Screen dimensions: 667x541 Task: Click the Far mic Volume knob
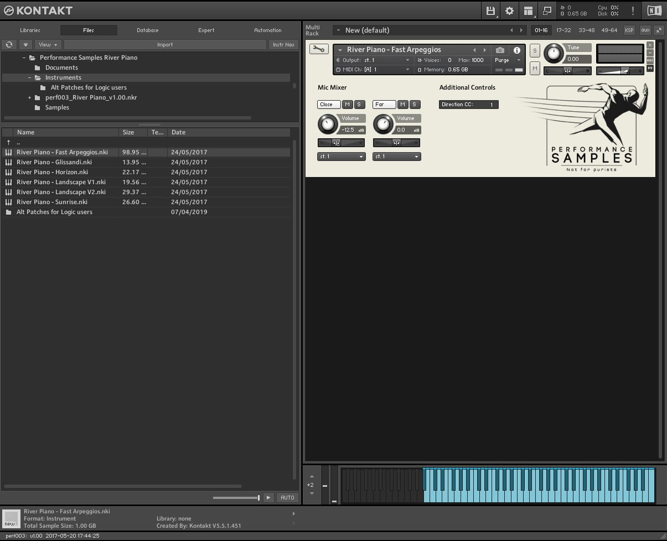(383, 124)
